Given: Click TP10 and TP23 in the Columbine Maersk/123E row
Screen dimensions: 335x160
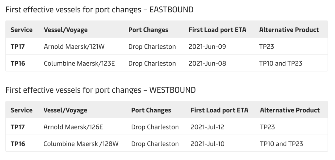Looking at the screenshot, I should pyautogui.click(x=281, y=63).
